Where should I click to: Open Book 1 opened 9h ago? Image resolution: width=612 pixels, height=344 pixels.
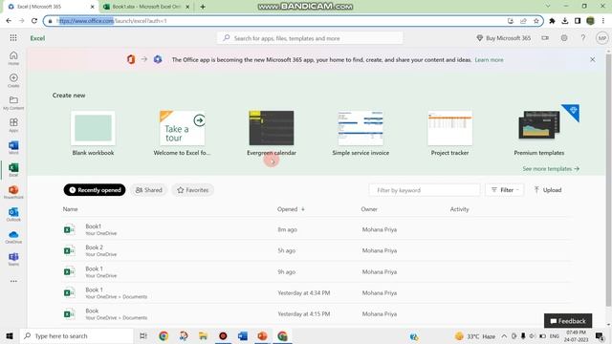click(x=316, y=271)
